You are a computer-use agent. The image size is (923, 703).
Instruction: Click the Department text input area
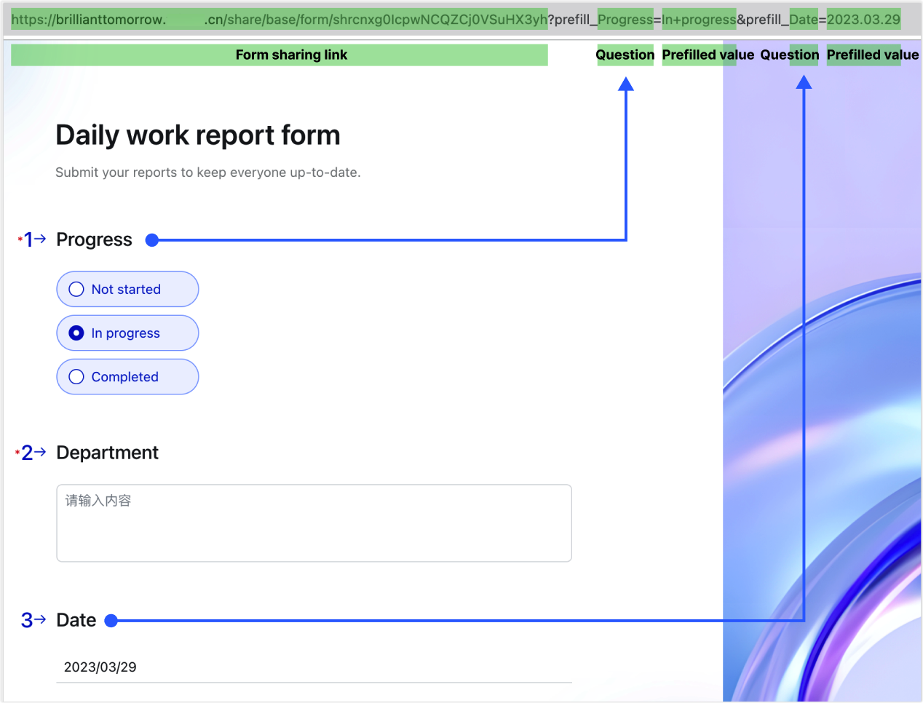[313, 523]
